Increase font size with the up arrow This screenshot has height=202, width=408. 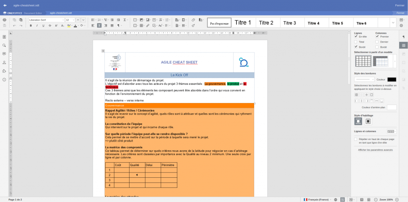click(x=78, y=20)
